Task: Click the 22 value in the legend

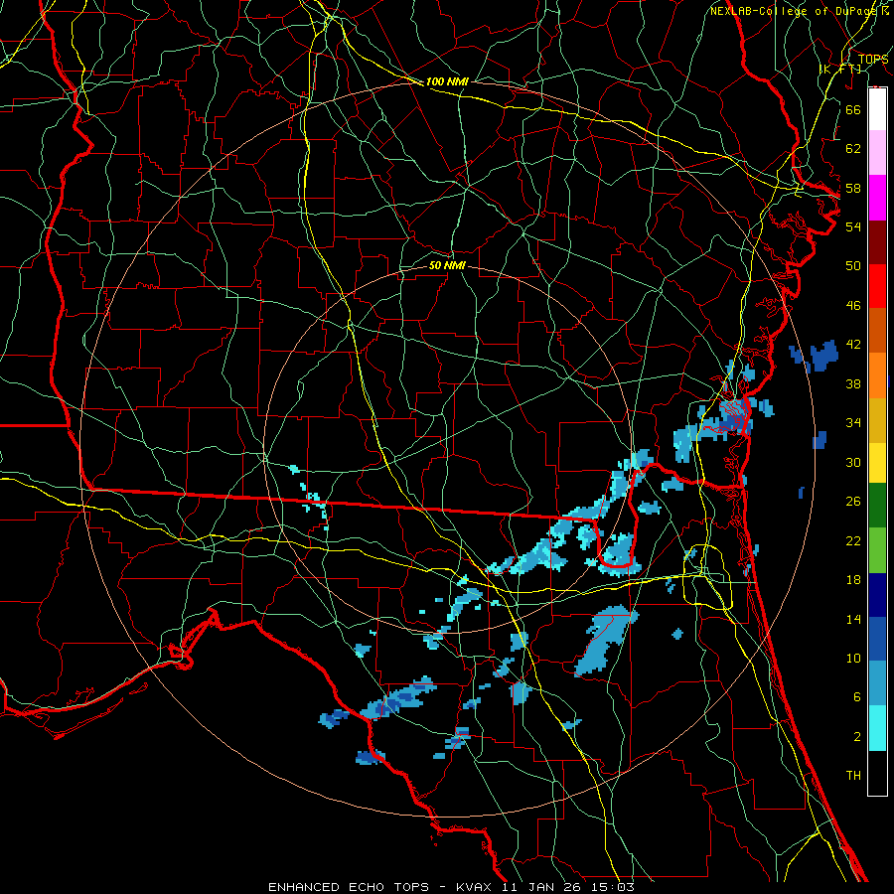Action: [x=853, y=540]
